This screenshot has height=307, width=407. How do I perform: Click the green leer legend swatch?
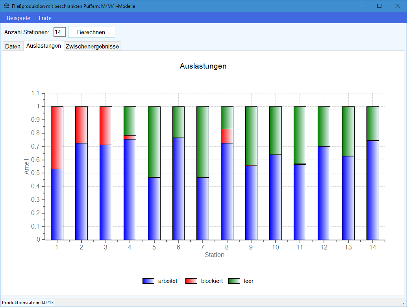tap(234, 281)
